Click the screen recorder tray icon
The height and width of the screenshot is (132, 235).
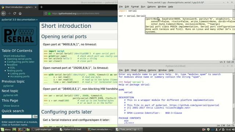point(204,129)
